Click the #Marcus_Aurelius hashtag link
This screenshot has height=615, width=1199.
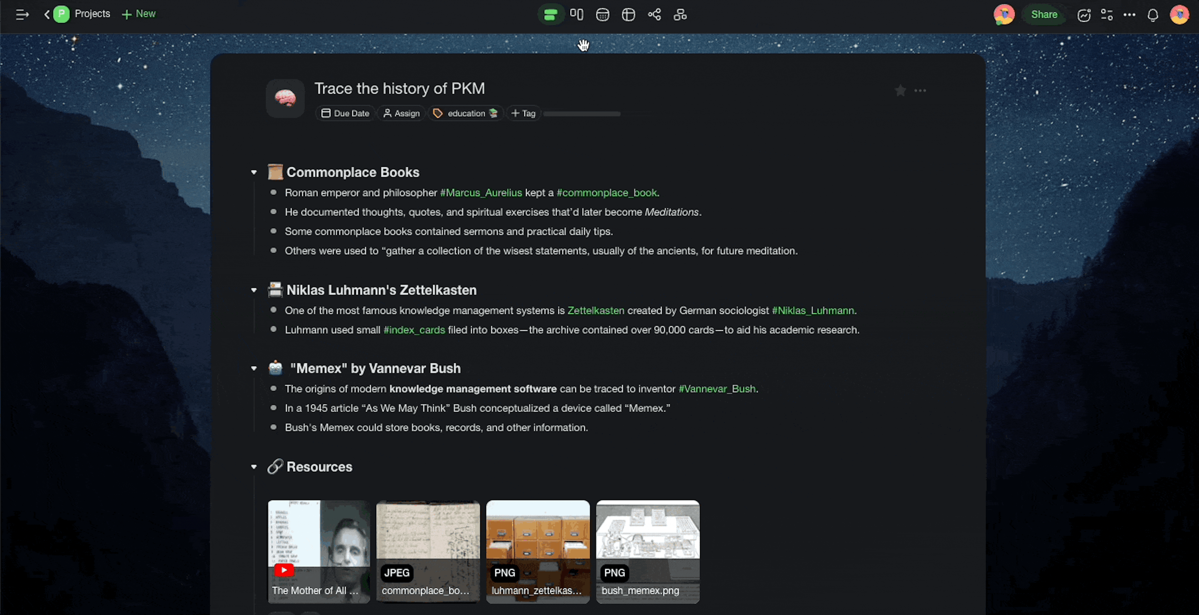(x=481, y=192)
